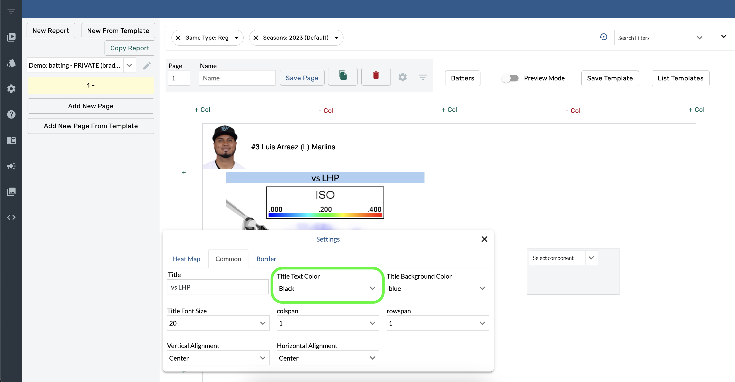The image size is (735, 382).
Task: Expand the Select component dropdown
Action: pyautogui.click(x=591, y=258)
